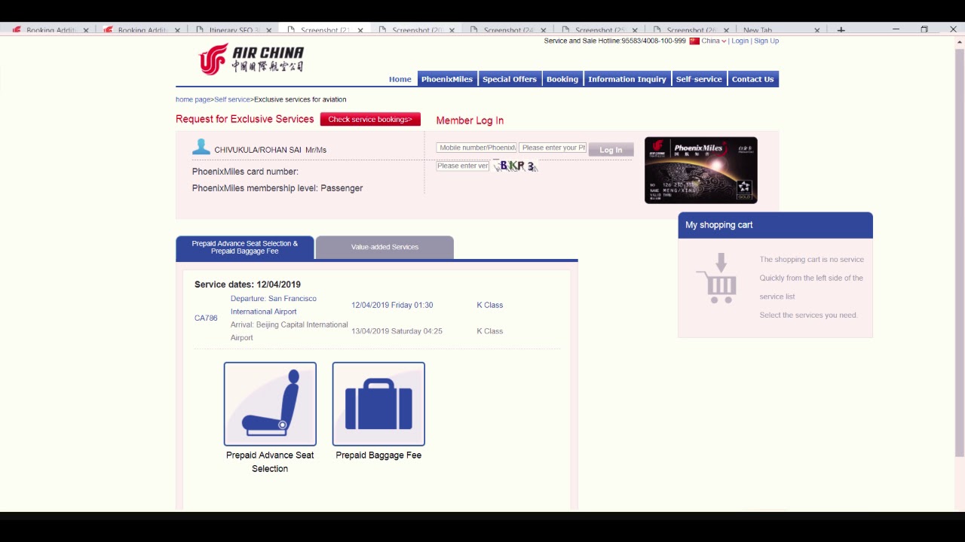Click the Prepaid Baggage Fee label
The width and height of the screenshot is (965, 542).
378,455
